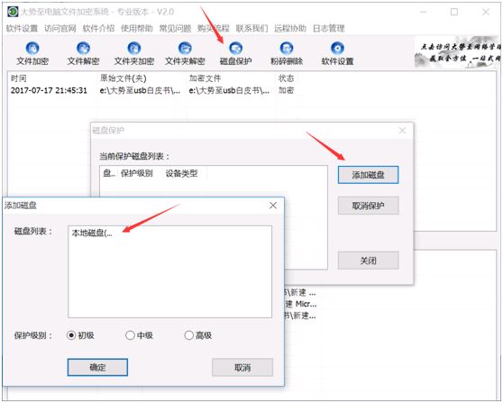Click the calligraphy banner image at top right

pos(457,53)
